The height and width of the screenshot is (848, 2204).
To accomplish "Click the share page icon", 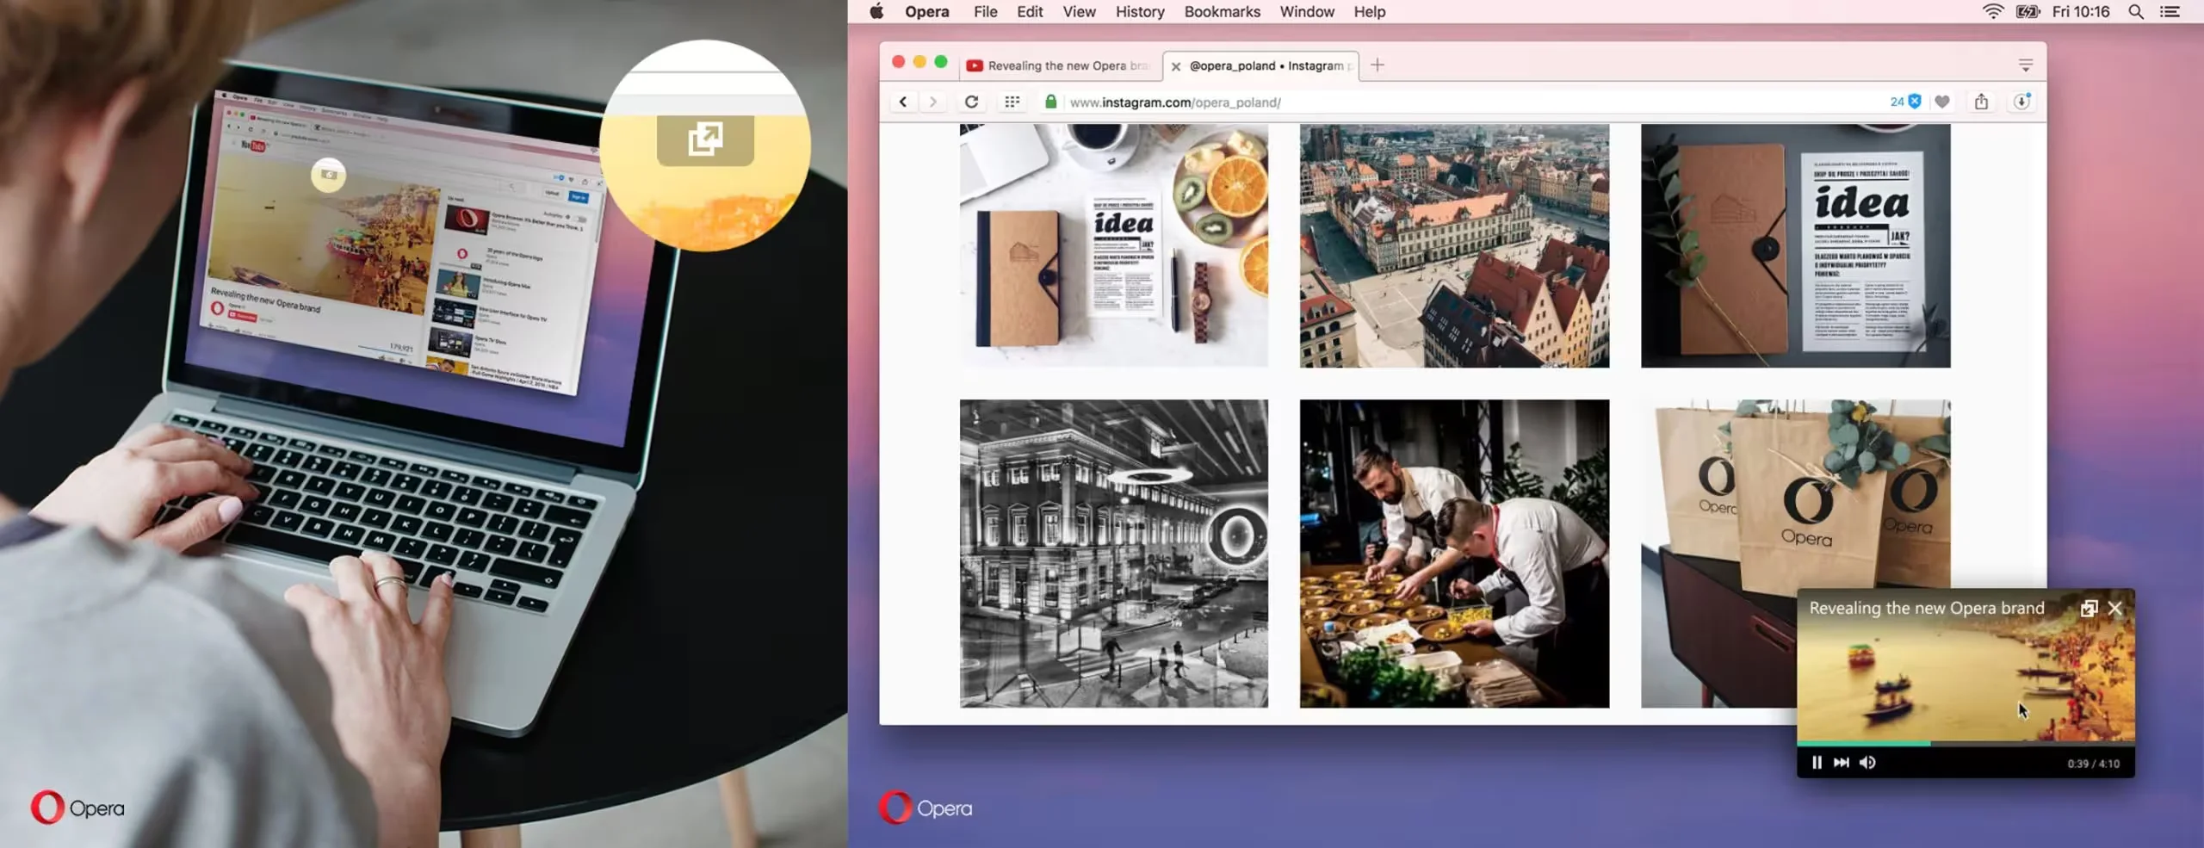I will [x=1982, y=102].
